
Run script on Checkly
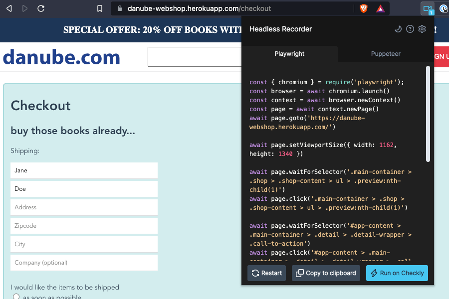click(x=397, y=273)
